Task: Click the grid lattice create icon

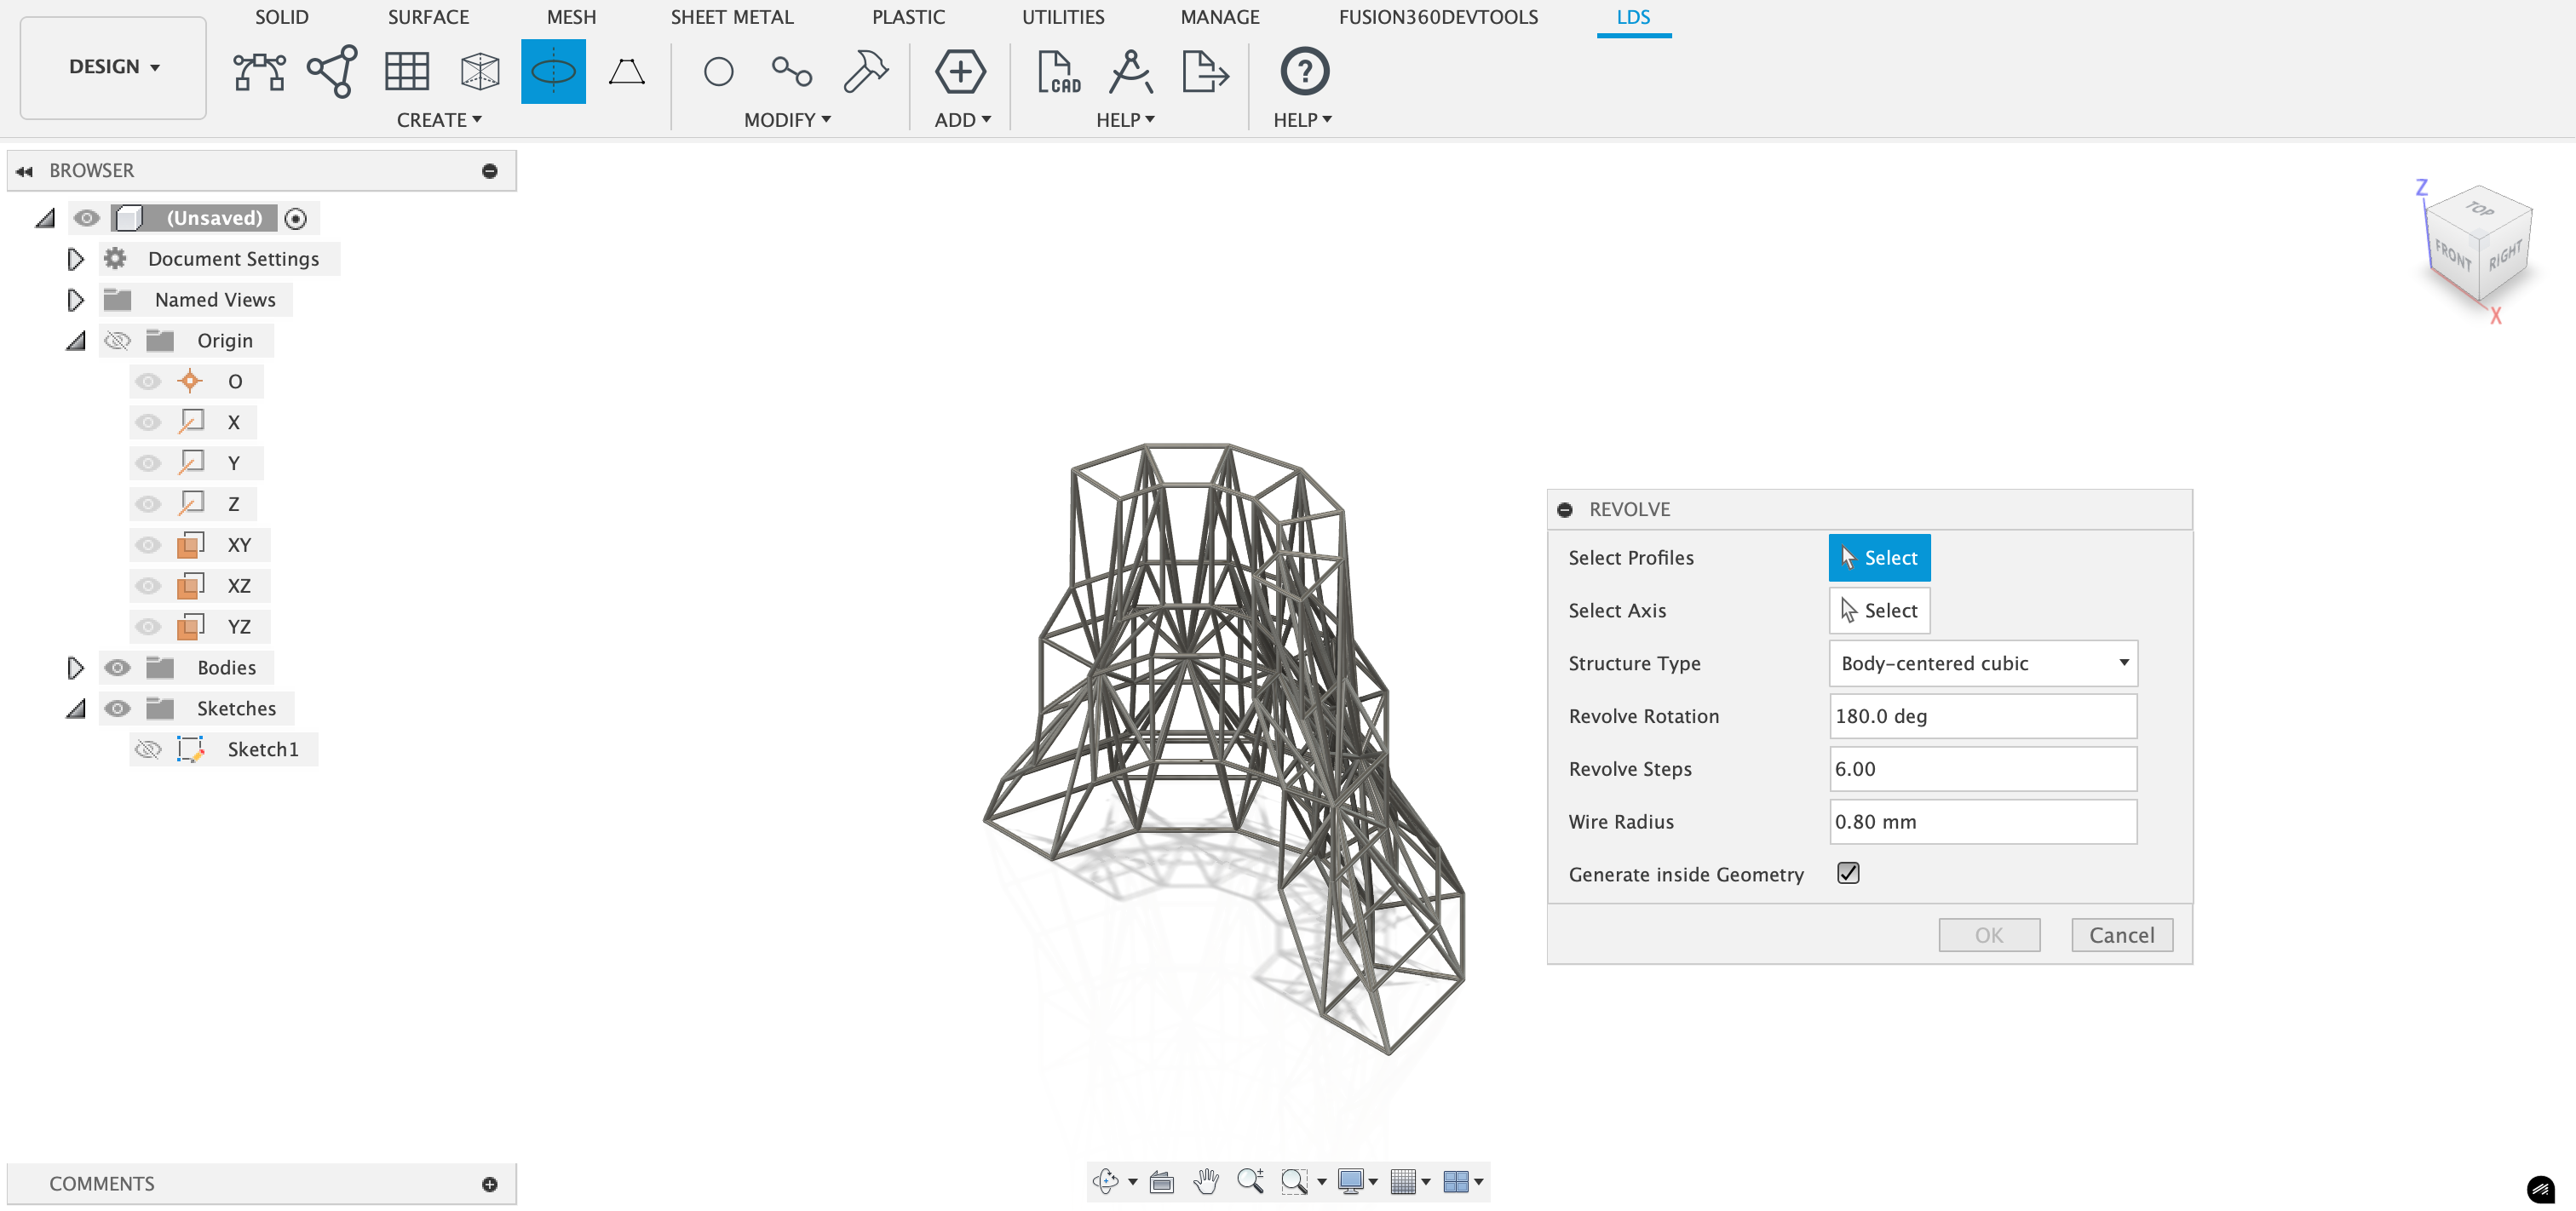Action: point(407,72)
